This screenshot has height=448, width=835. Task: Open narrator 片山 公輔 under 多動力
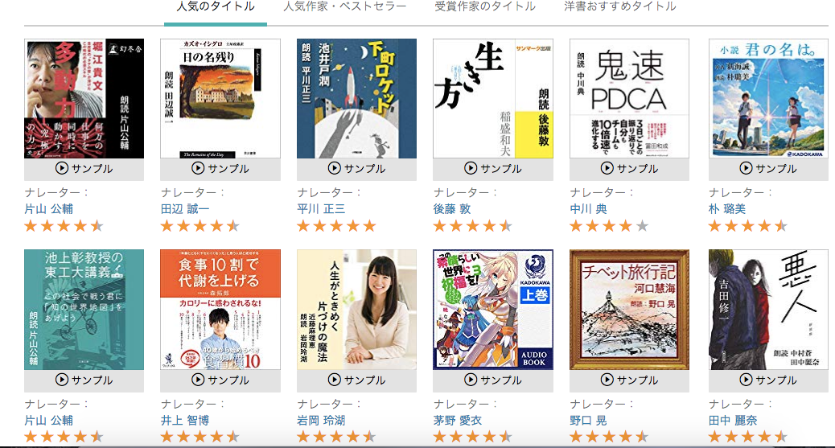tap(49, 209)
